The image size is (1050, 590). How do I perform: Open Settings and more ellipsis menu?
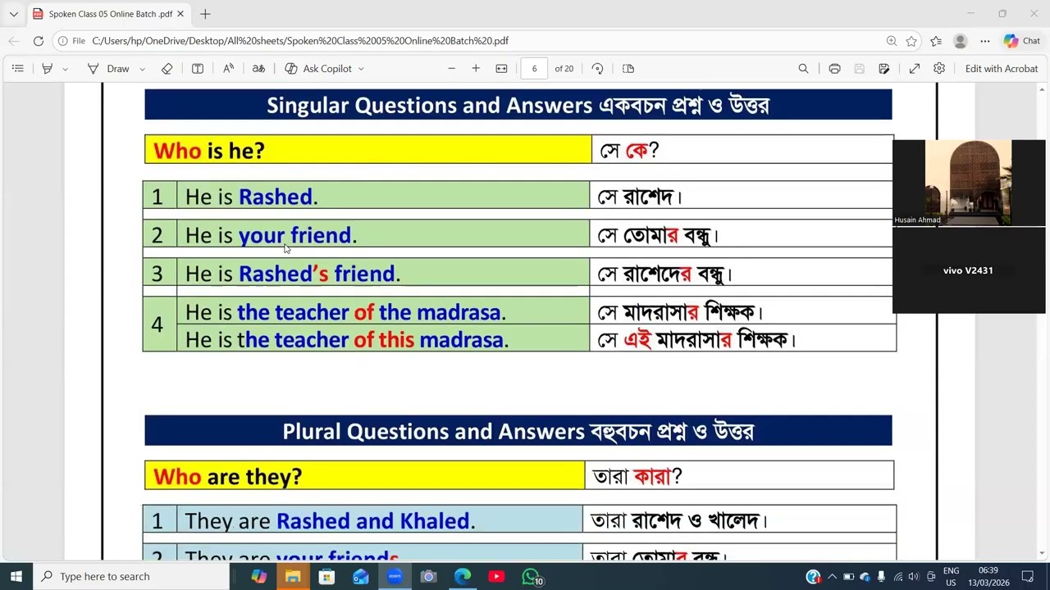985,41
